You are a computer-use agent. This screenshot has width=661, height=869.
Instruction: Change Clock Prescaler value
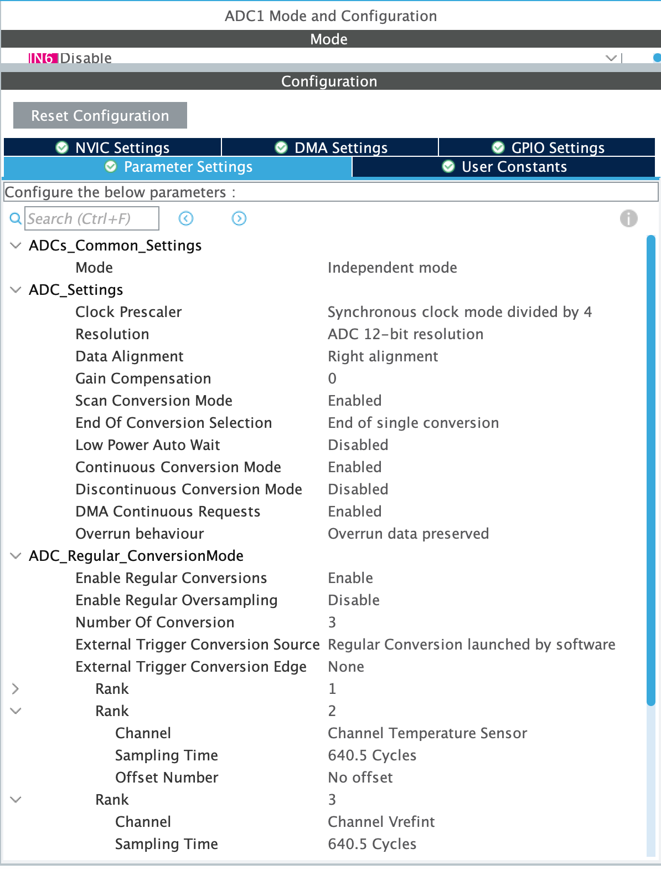460,311
